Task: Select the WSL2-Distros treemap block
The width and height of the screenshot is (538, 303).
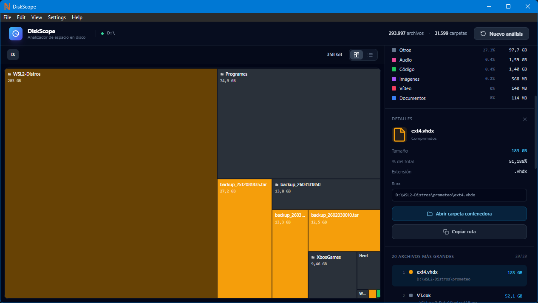Action: point(111,183)
